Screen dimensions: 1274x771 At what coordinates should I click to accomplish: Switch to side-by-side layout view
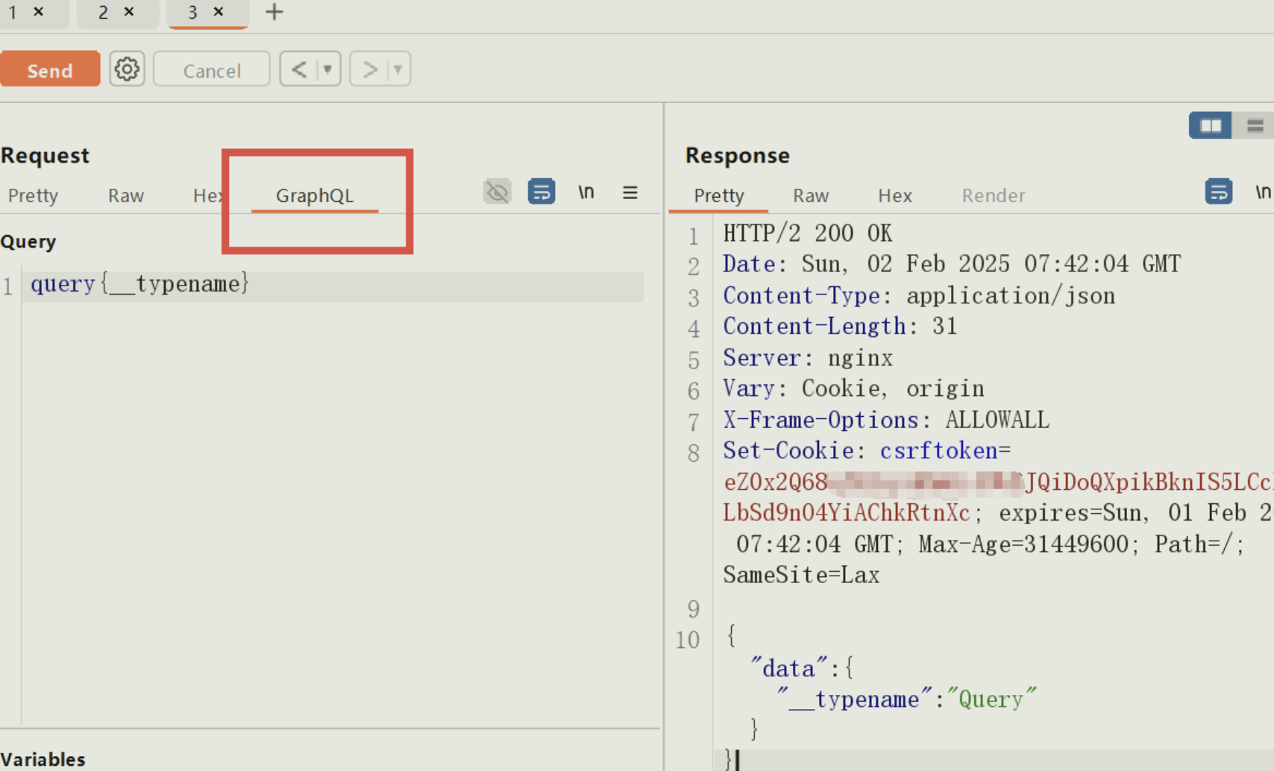(1210, 125)
